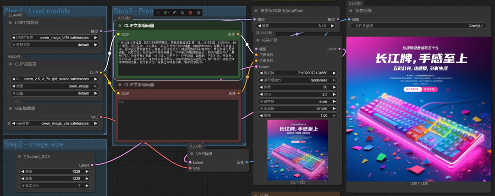Viewport: 495px width, 196px height.
Task: Collapse the CLIP加载器 node via its title dot
Action: coord(11,64)
